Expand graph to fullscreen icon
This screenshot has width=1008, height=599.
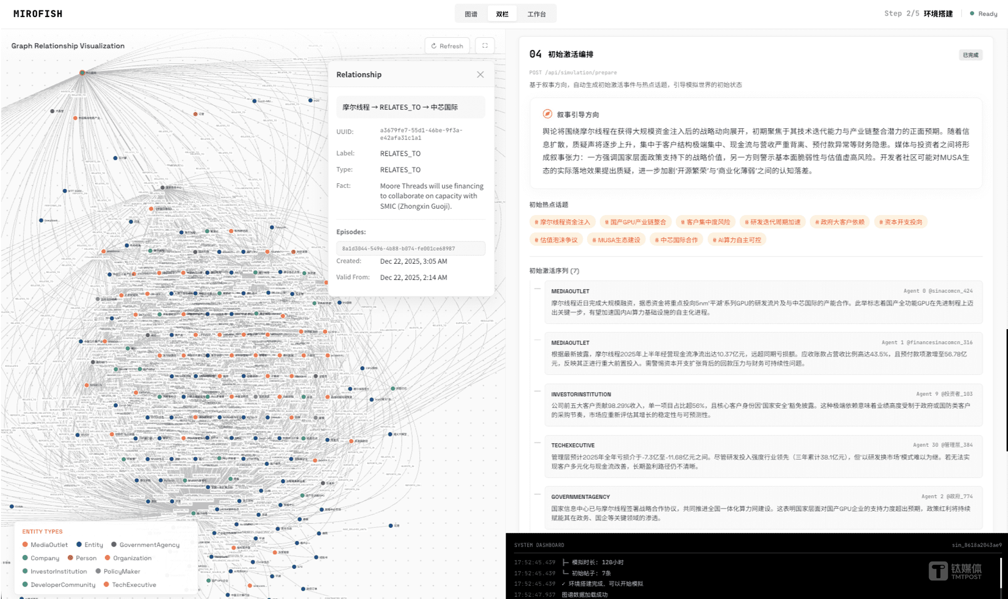(x=485, y=46)
